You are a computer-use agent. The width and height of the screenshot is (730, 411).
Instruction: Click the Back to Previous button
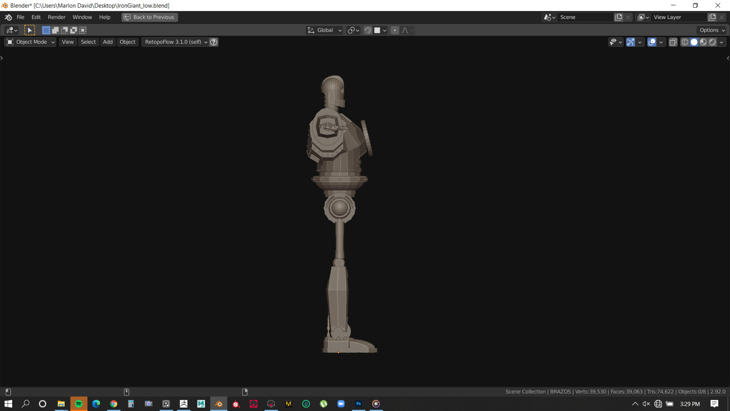pos(149,17)
